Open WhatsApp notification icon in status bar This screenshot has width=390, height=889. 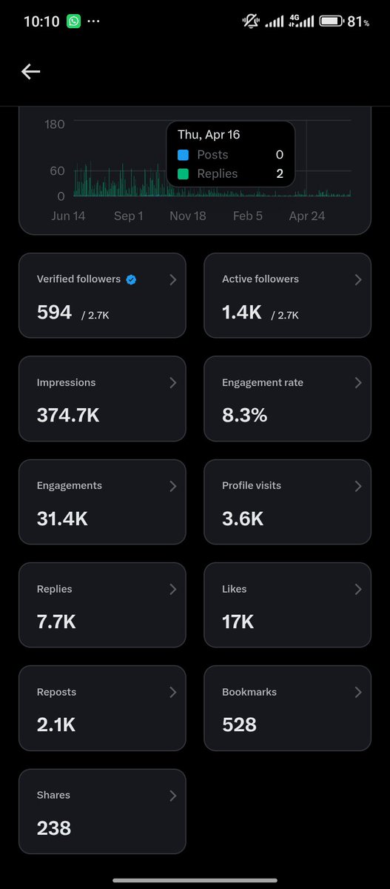point(74,21)
